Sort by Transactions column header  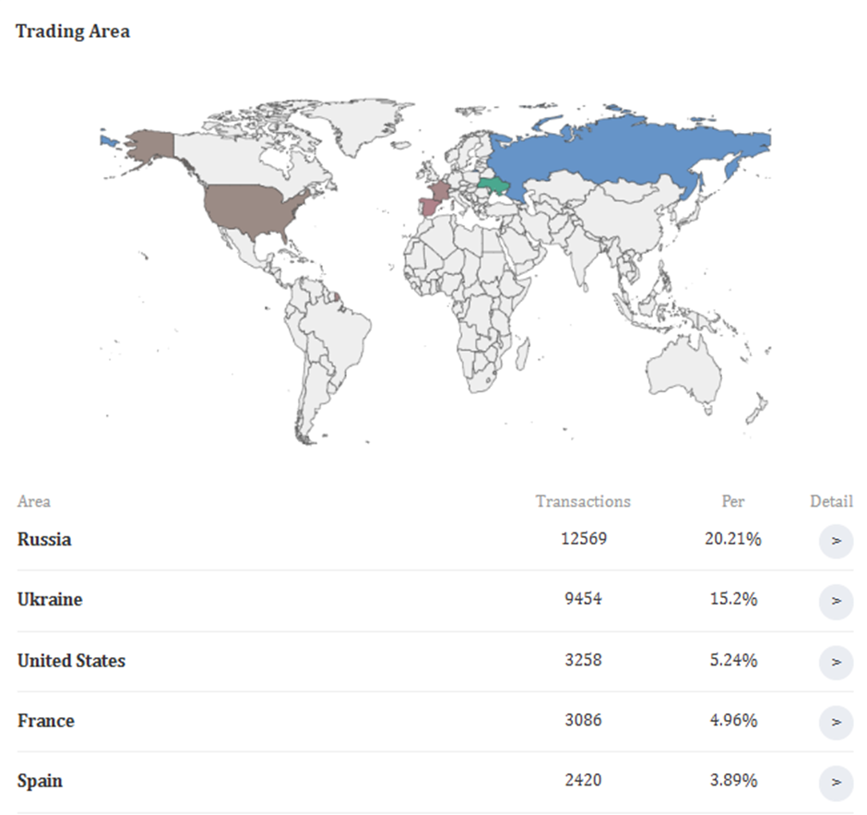(583, 501)
